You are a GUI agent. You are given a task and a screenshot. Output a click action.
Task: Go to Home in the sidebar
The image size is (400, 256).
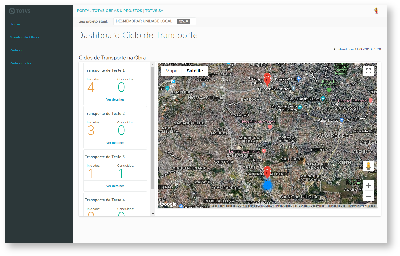pyautogui.click(x=15, y=24)
